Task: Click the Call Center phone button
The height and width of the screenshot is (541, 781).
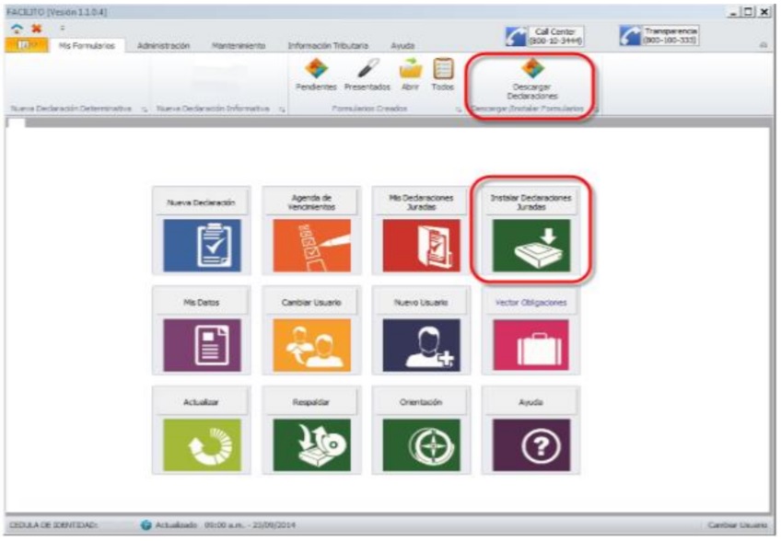Action: coord(543,36)
